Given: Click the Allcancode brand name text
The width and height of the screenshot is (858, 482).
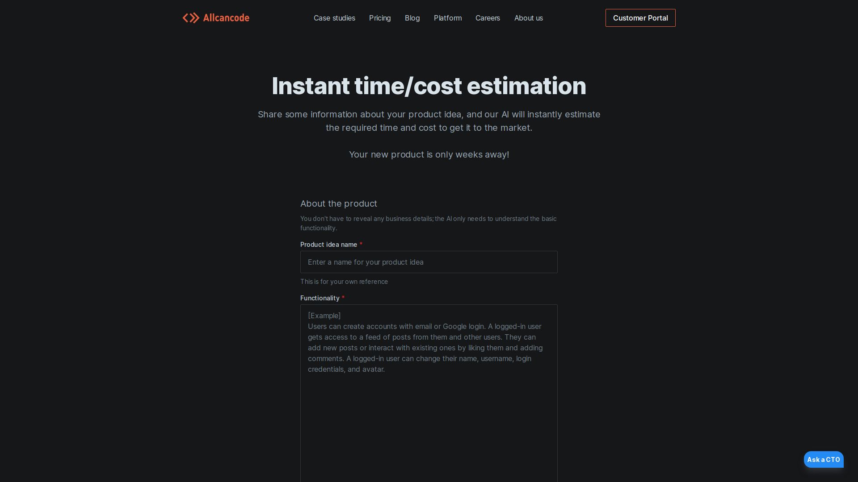Looking at the screenshot, I should (226, 18).
